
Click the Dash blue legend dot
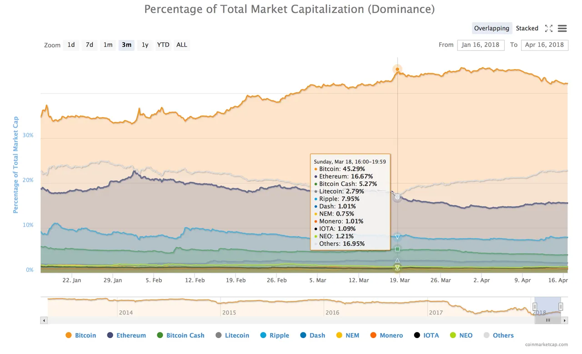303,335
